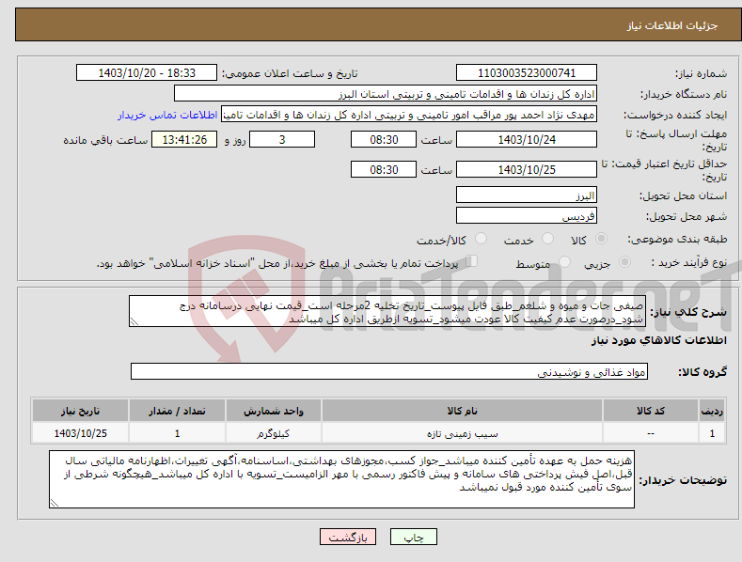Click the item code cell showing --
The image size is (742, 562).
(651, 433)
